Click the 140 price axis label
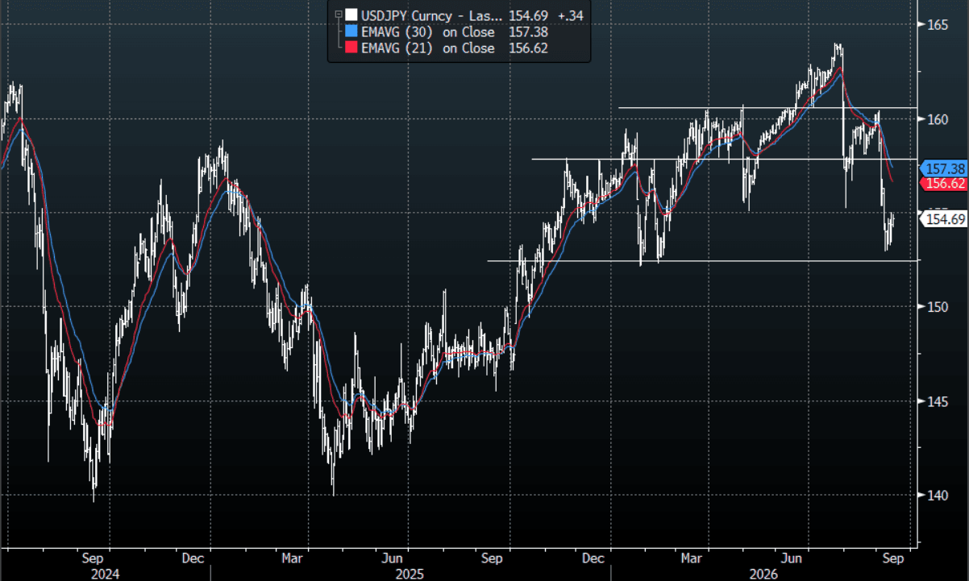This screenshot has height=581, width=969. click(x=938, y=495)
